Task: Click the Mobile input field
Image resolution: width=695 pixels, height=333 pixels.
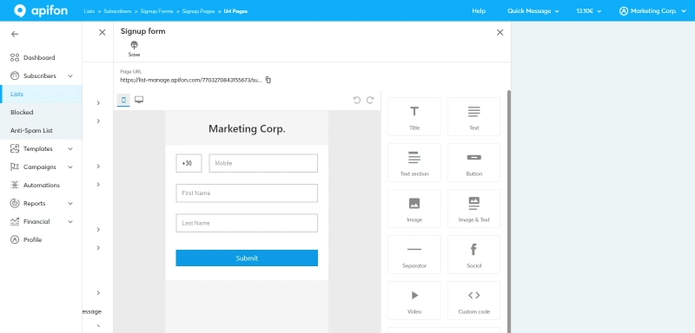Action: tap(263, 163)
